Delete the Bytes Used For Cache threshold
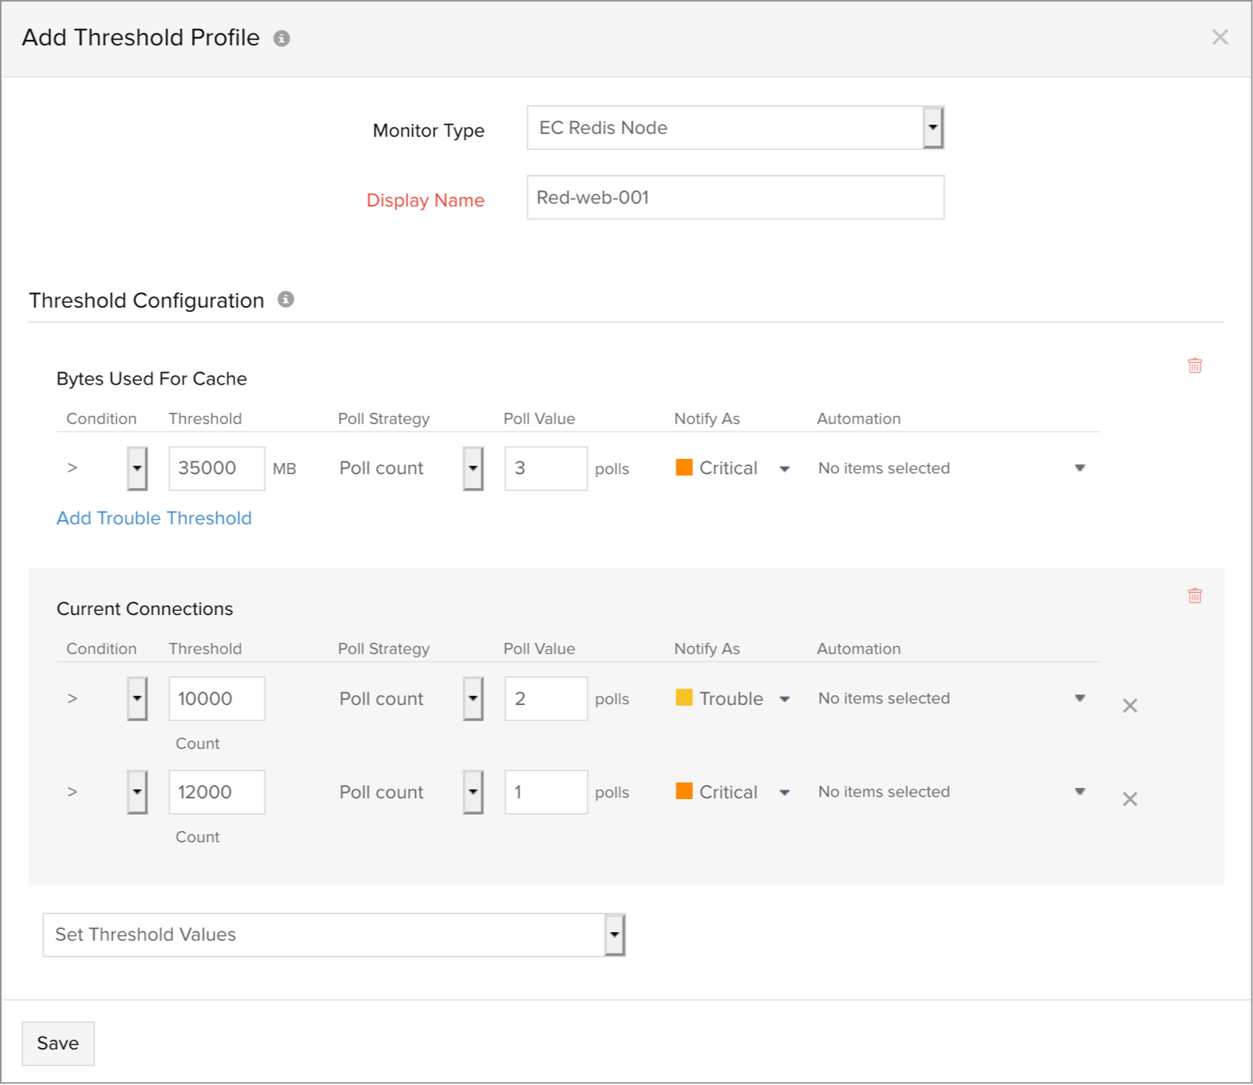The image size is (1253, 1085). click(1194, 365)
